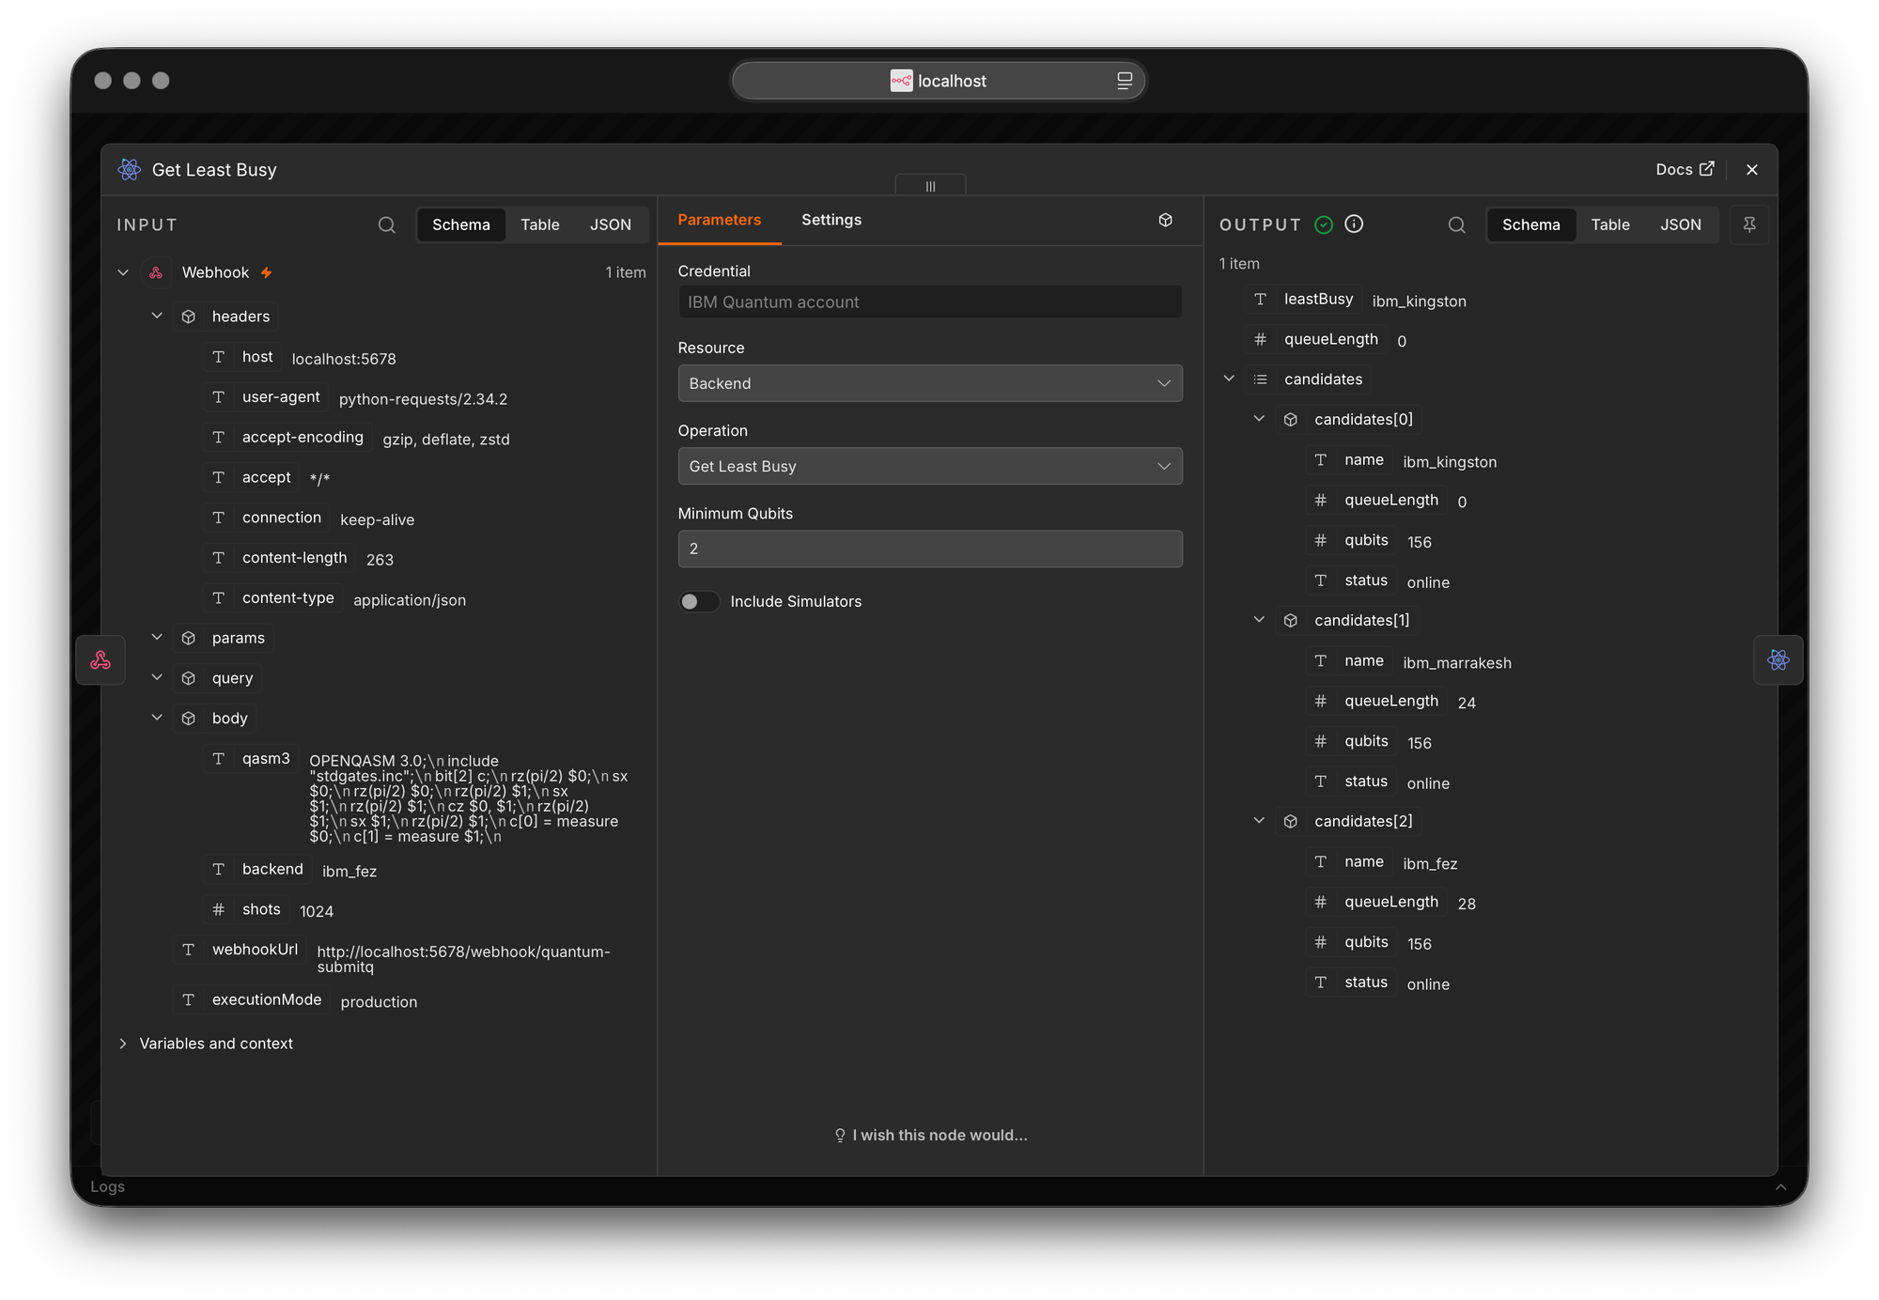Click the ibm_marrakesh name value
The height and width of the screenshot is (1300, 1879).
pyautogui.click(x=1457, y=663)
